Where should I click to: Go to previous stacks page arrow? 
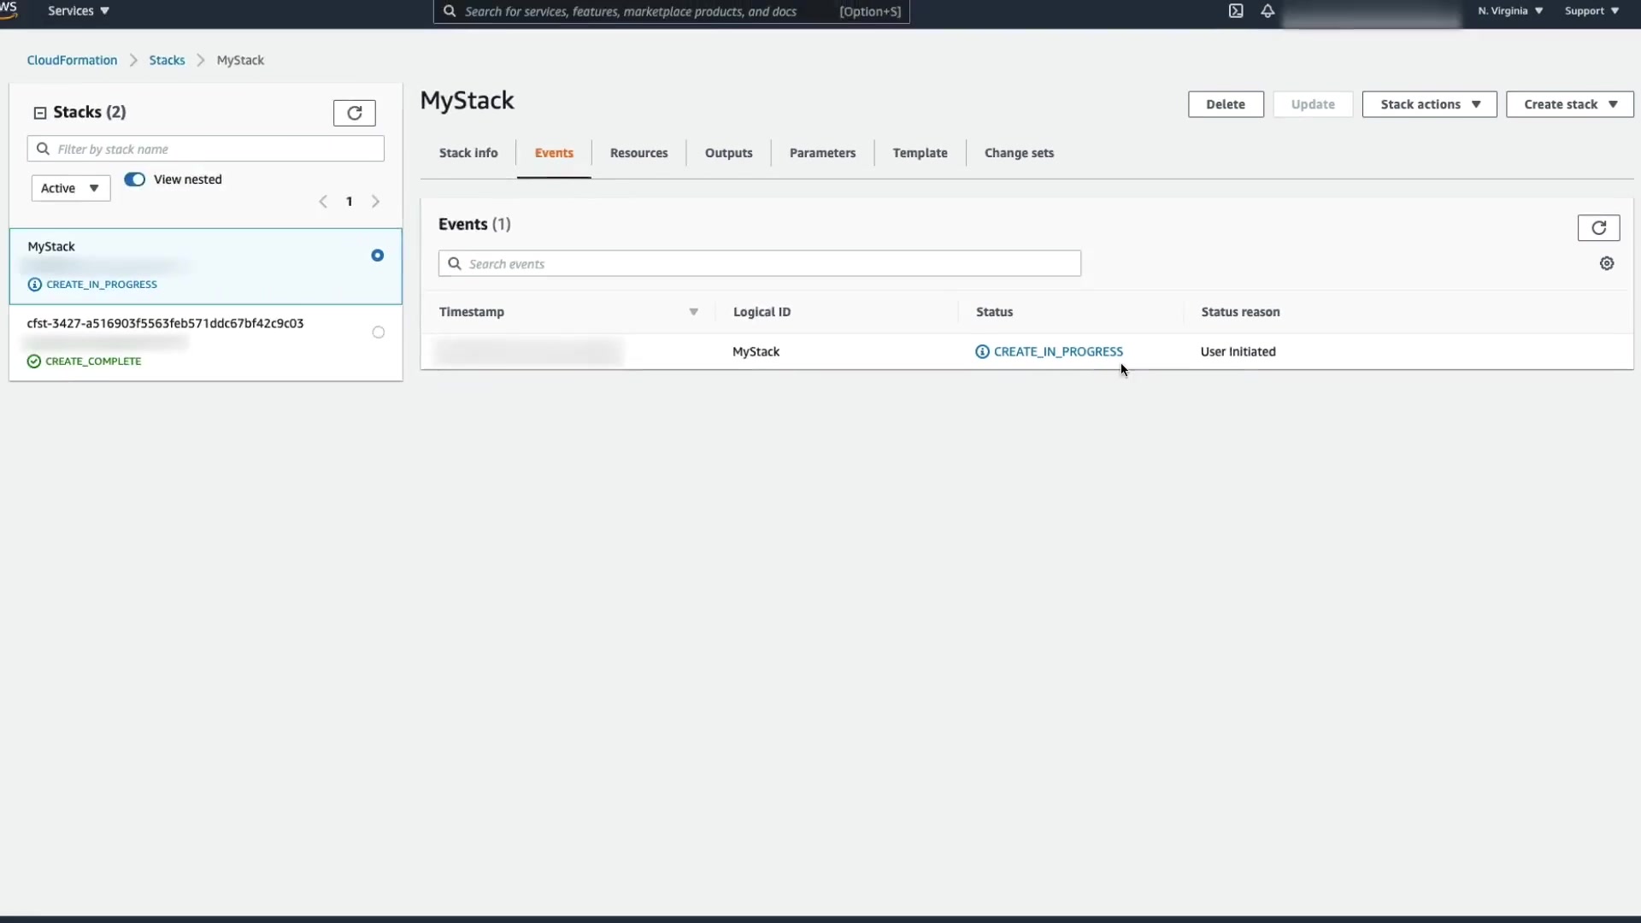323,202
